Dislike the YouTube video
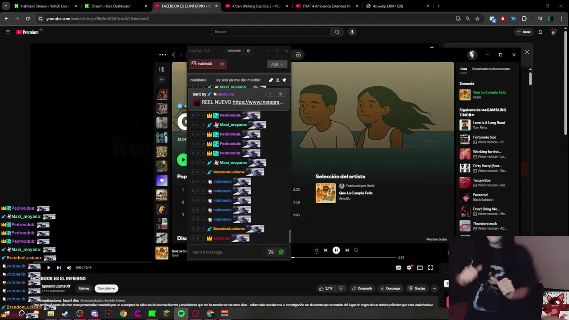The height and width of the screenshot is (320, 569). [341, 288]
